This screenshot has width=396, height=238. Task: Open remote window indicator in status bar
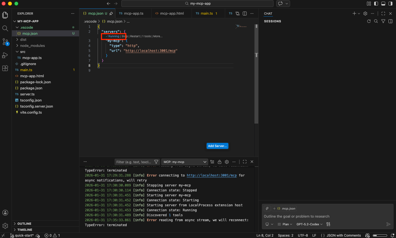[x=3, y=235]
